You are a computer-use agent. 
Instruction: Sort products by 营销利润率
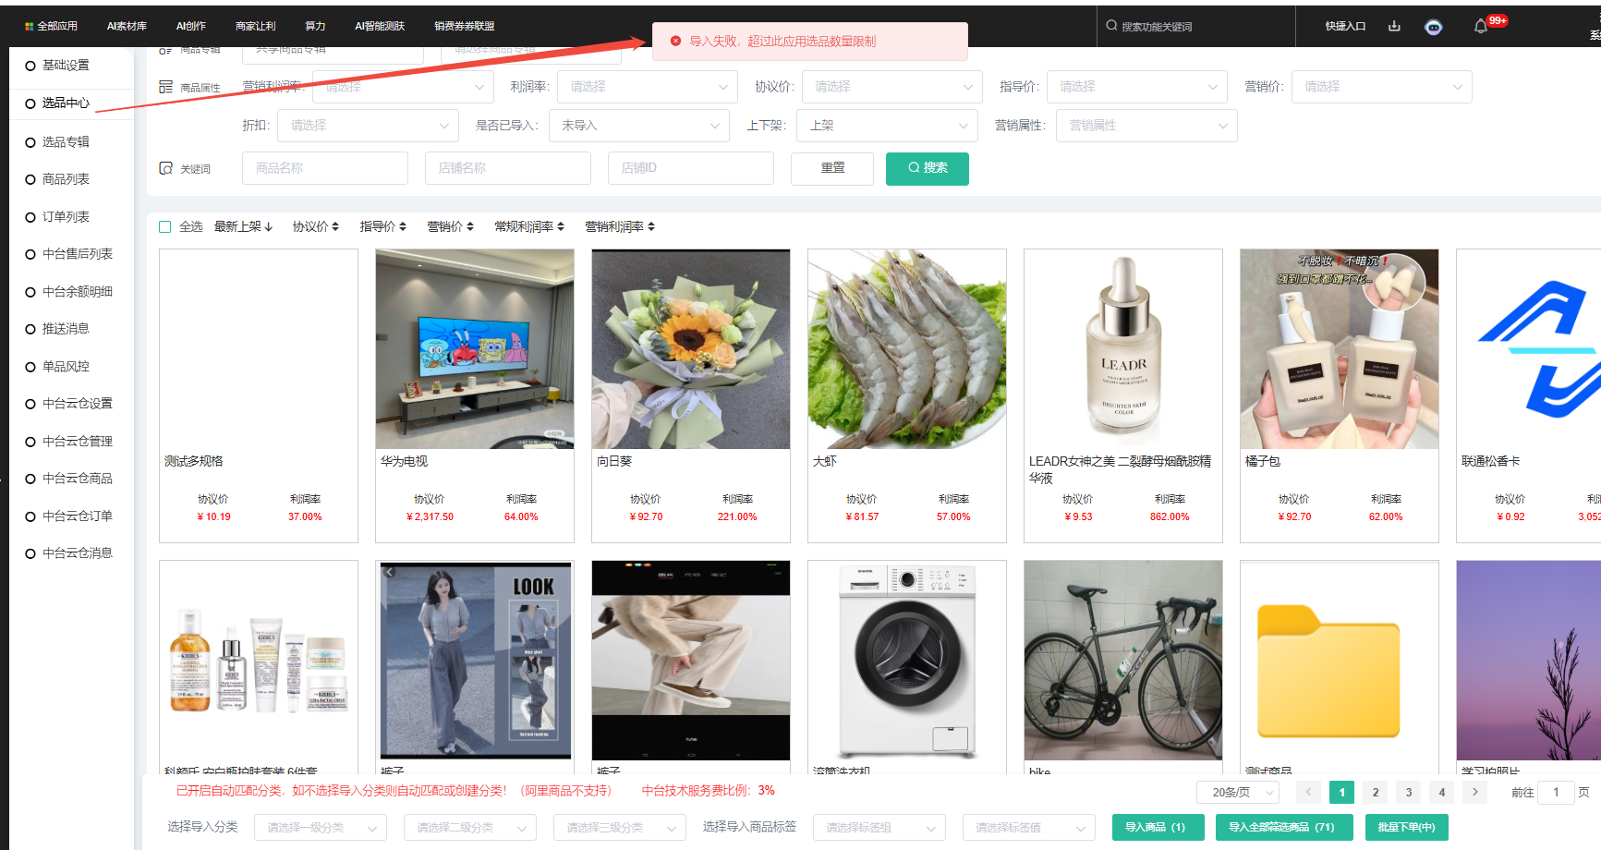coord(620,226)
